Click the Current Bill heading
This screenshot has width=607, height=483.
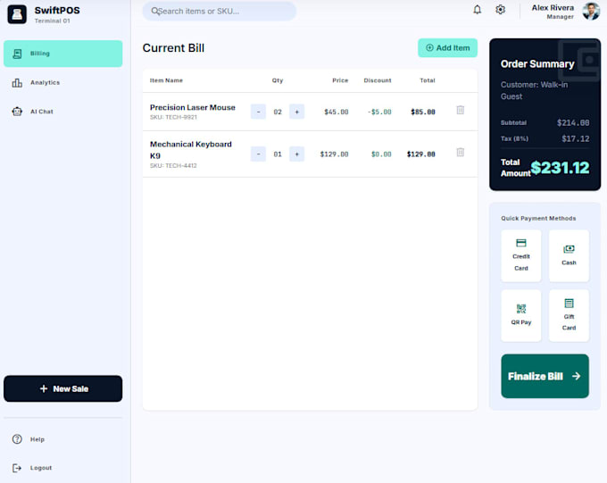point(173,48)
